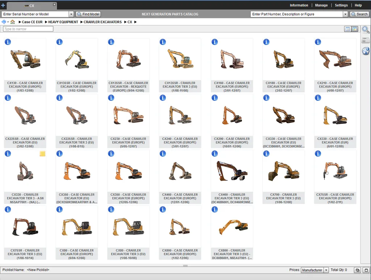
Task: Expand the arrow before CRAWLER EXCAVATORS breadcrumb
Action: coord(82,22)
